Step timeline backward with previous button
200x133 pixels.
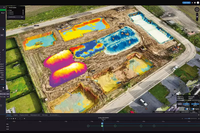[x=7, y=119]
